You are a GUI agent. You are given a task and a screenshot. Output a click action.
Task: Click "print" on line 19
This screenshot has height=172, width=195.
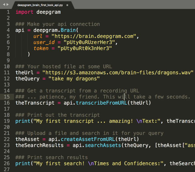point(23,121)
